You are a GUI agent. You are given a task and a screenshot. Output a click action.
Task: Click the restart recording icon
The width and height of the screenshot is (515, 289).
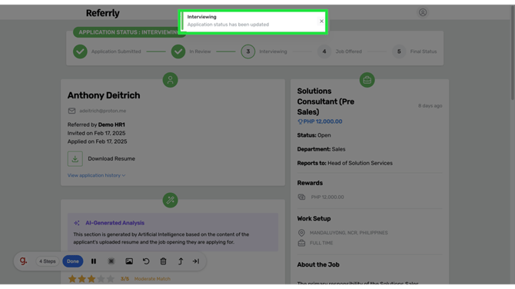pos(146,261)
